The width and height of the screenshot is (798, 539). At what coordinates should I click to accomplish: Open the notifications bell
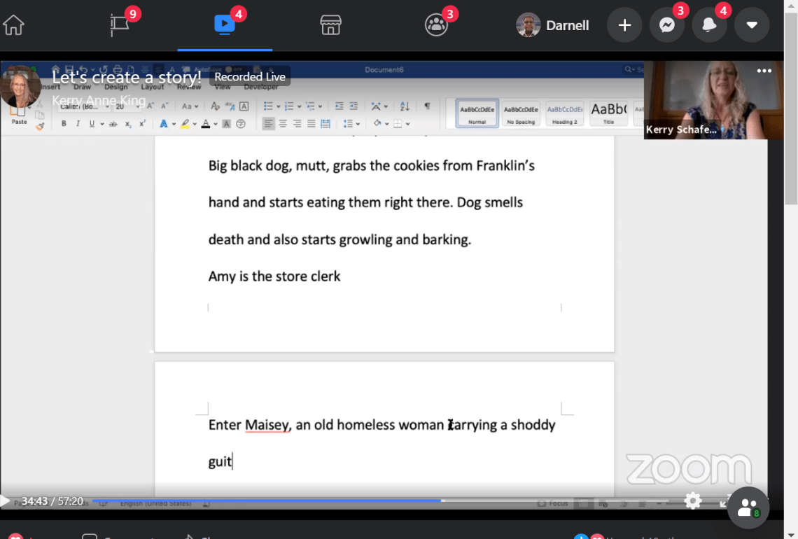point(709,24)
